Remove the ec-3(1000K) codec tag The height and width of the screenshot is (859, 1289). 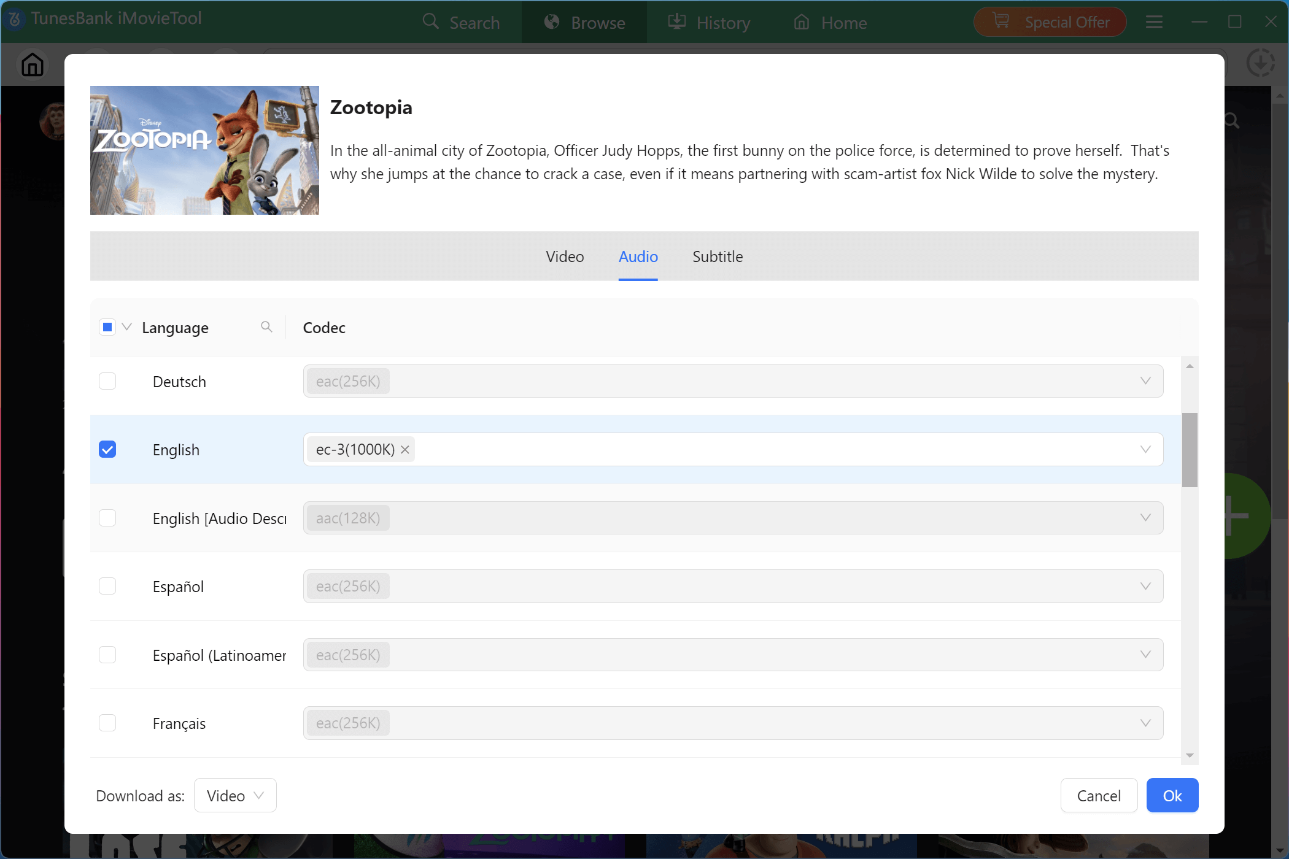tap(405, 450)
